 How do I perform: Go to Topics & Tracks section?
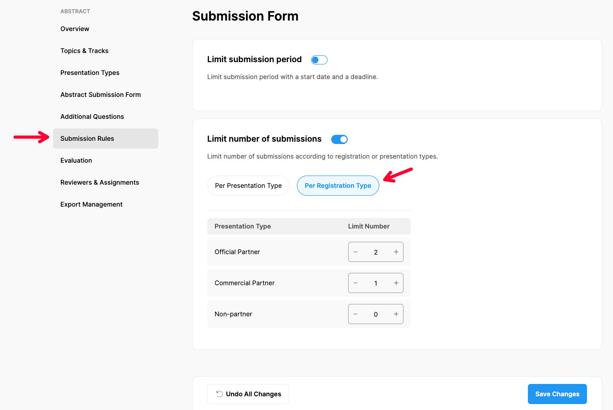(x=85, y=51)
